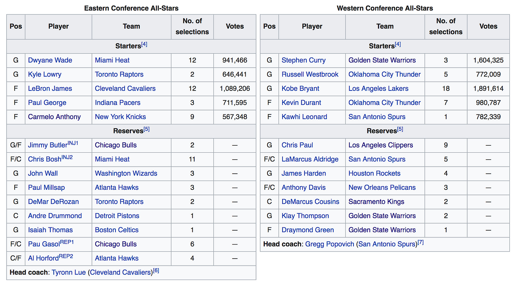Open the New Orleans Pelicans team link

coord(382,188)
